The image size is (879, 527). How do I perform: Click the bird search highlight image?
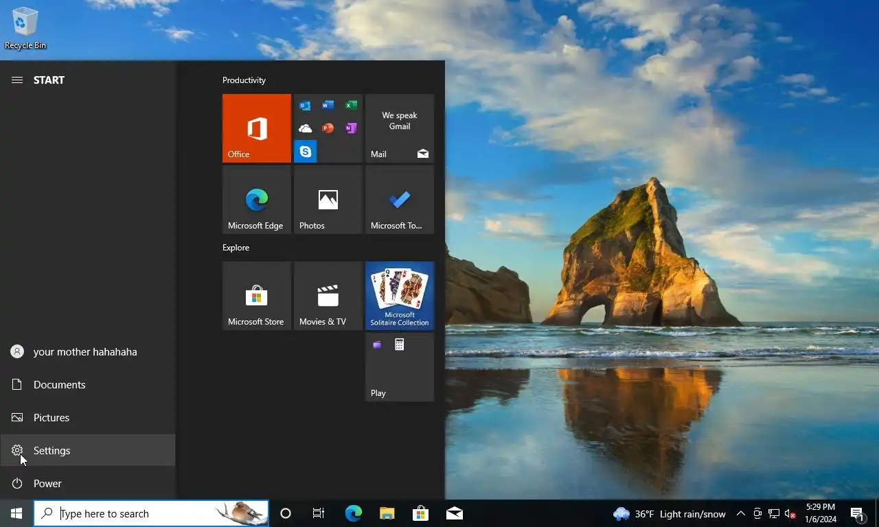point(240,513)
